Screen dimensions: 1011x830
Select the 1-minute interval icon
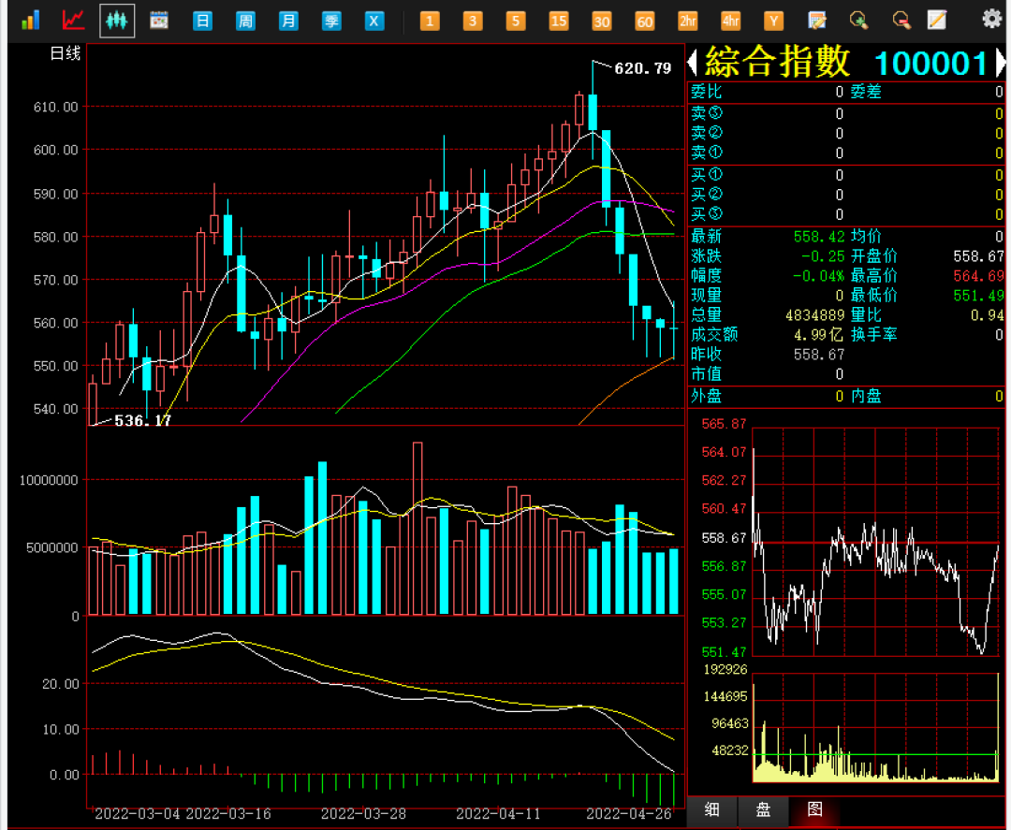pos(430,21)
